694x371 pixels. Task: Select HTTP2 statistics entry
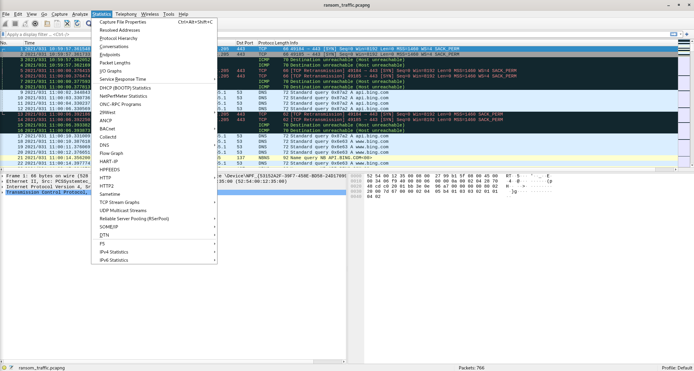pyautogui.click(x=154, y=186)
